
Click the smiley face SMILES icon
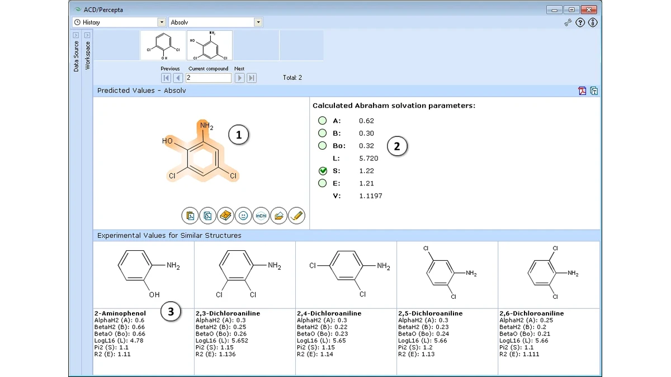[x=243, y=216]
